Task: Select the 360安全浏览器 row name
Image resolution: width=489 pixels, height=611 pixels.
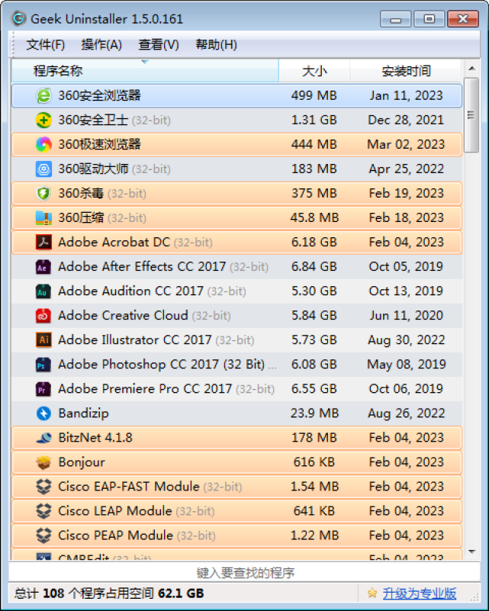Action: (99, 95)
